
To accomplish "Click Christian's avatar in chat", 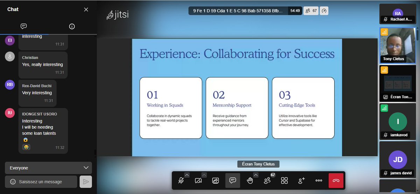I will 10,57.
